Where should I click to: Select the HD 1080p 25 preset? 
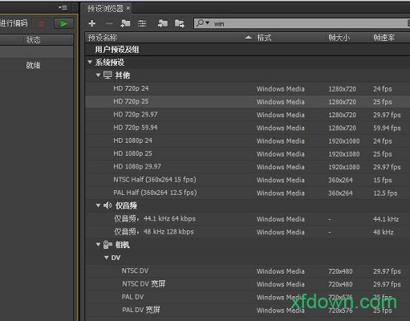[247, 154]
